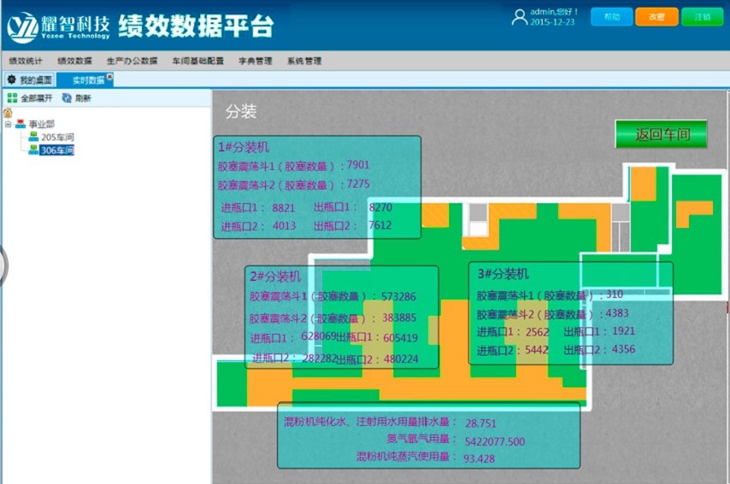This screenshot has height=484, width=730.
Task: Click the 全部展开 expand-all icon
Action: pos(12,98)
